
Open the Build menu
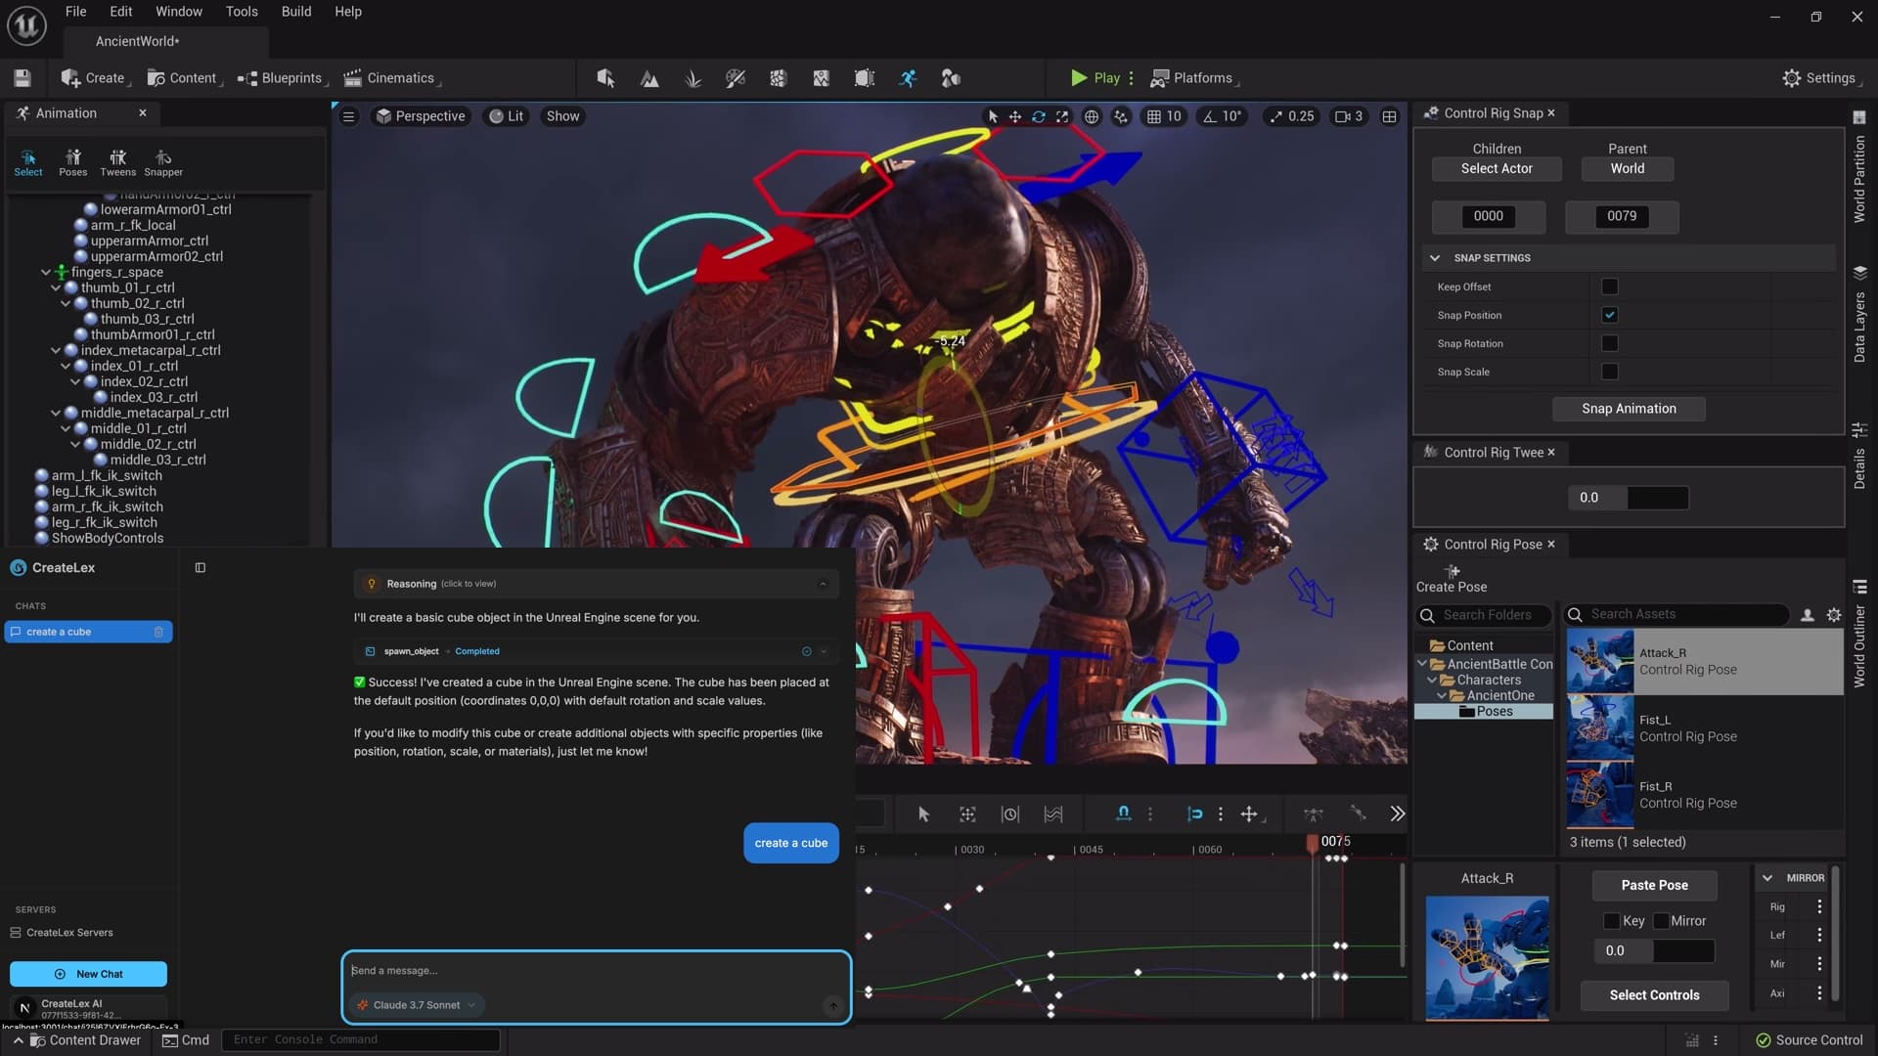click(x=295, y=11)
